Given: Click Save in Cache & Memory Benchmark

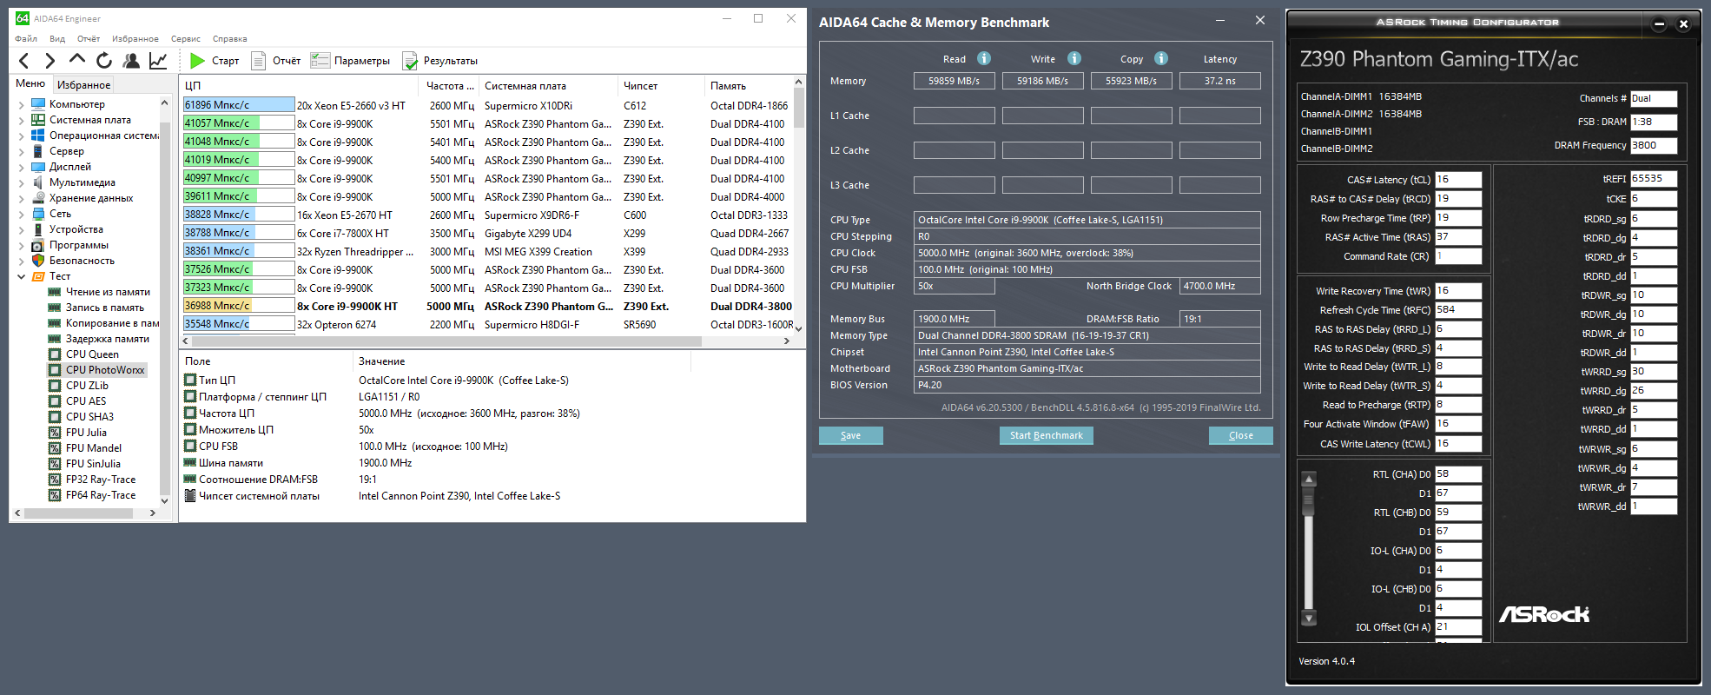Looking at the screenshot, I should pos(851,435).
